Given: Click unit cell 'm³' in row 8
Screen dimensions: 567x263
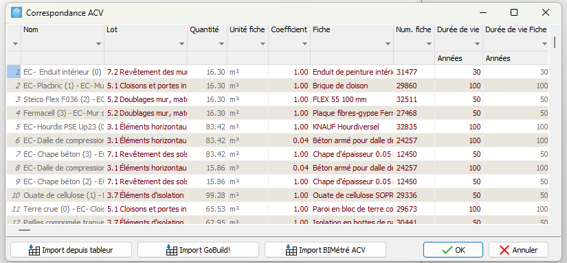Looking at the screenshot, I should (x=248, y=168).
